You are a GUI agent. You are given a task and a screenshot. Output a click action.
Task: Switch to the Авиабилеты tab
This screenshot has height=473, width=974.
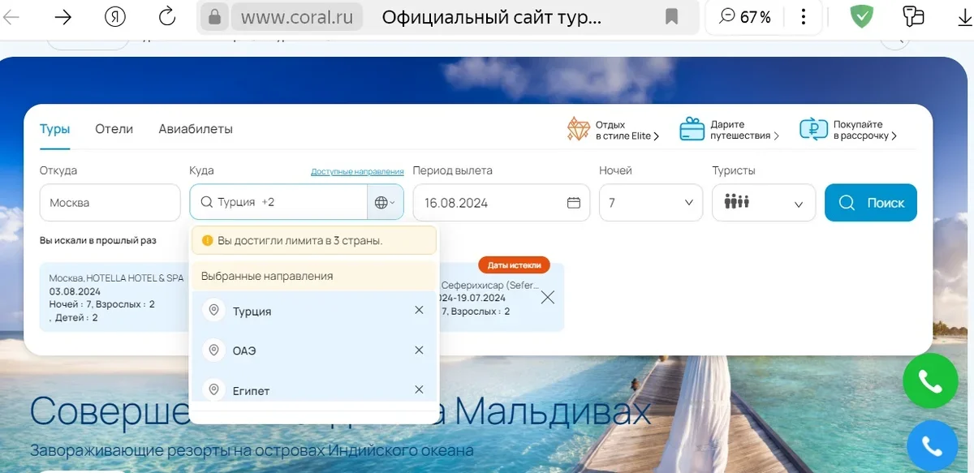196,129
